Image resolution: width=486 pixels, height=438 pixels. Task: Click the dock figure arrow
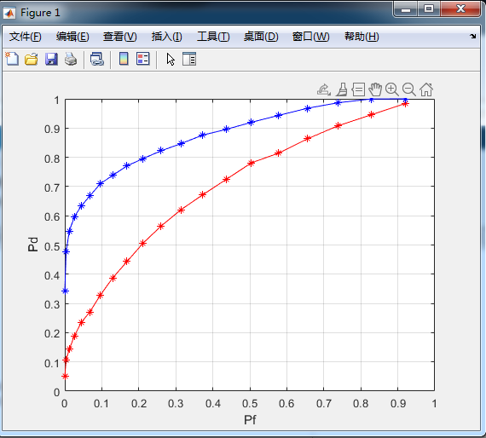pyautogui.click(x=472, y=37)
